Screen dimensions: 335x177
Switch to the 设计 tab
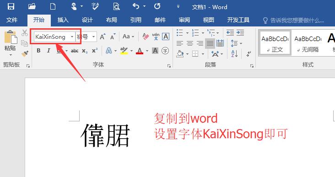(87, 20)
